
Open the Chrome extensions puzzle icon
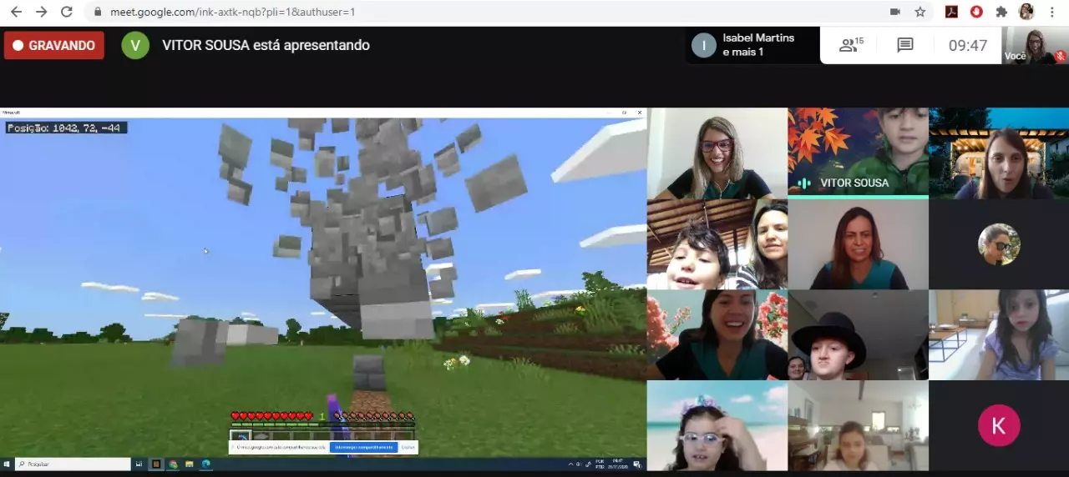click(1001, 12)
